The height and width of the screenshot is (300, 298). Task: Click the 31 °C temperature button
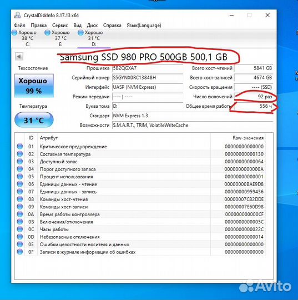click(34, 120)
